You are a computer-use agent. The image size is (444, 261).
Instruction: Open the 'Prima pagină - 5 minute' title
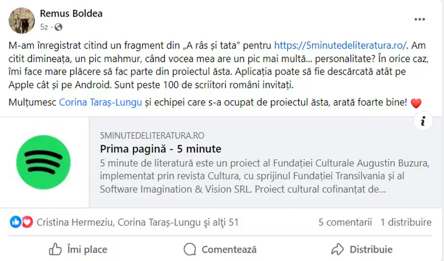point(160,149)
